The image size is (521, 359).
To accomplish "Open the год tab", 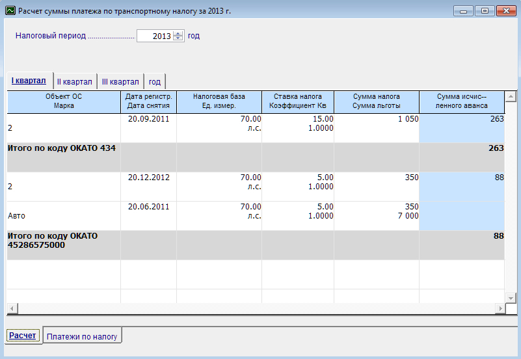I will tap(155, 82).
